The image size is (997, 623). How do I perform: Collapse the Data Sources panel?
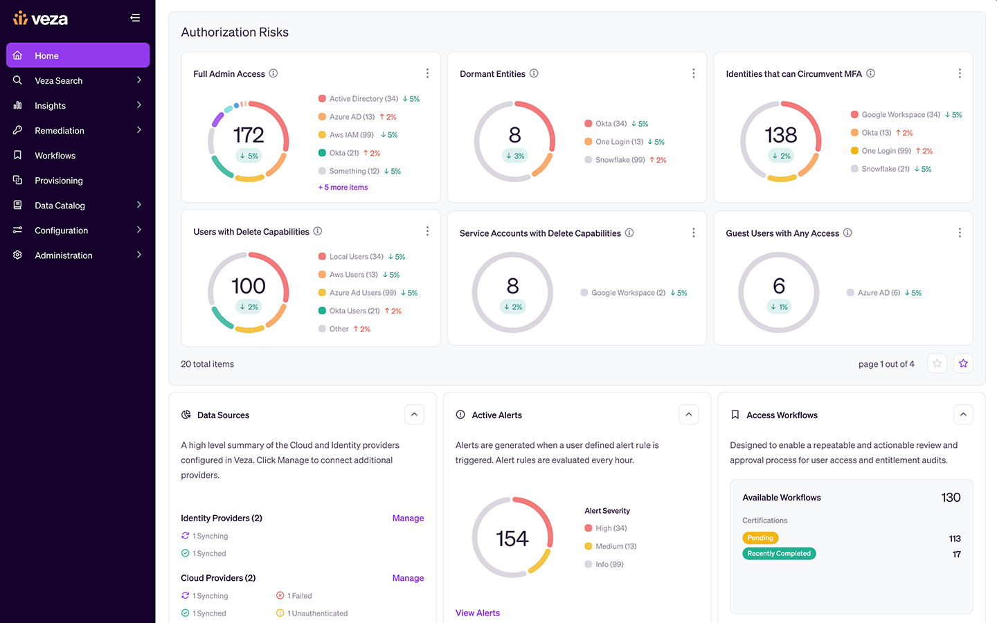414,415
